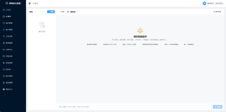The image size is (226, 112).
Task: Click the 日程安排 calendar icon
Action: (x=4, y=56)
